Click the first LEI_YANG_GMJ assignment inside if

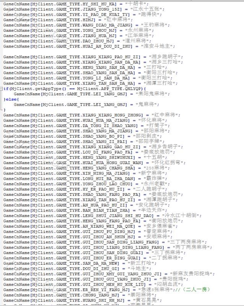(92, 94)
